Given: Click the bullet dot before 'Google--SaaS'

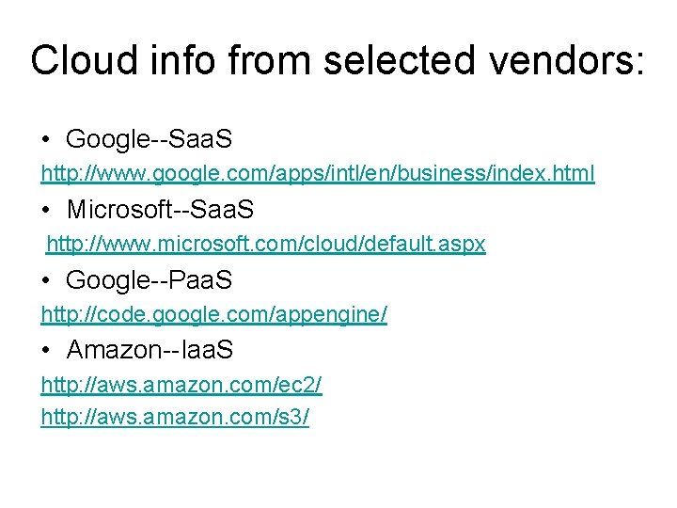Looking at the screenshot, I should click(x=46, y=140).
